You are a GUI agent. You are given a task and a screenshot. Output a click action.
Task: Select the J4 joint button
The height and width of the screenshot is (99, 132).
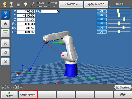[x=102, y=24]
